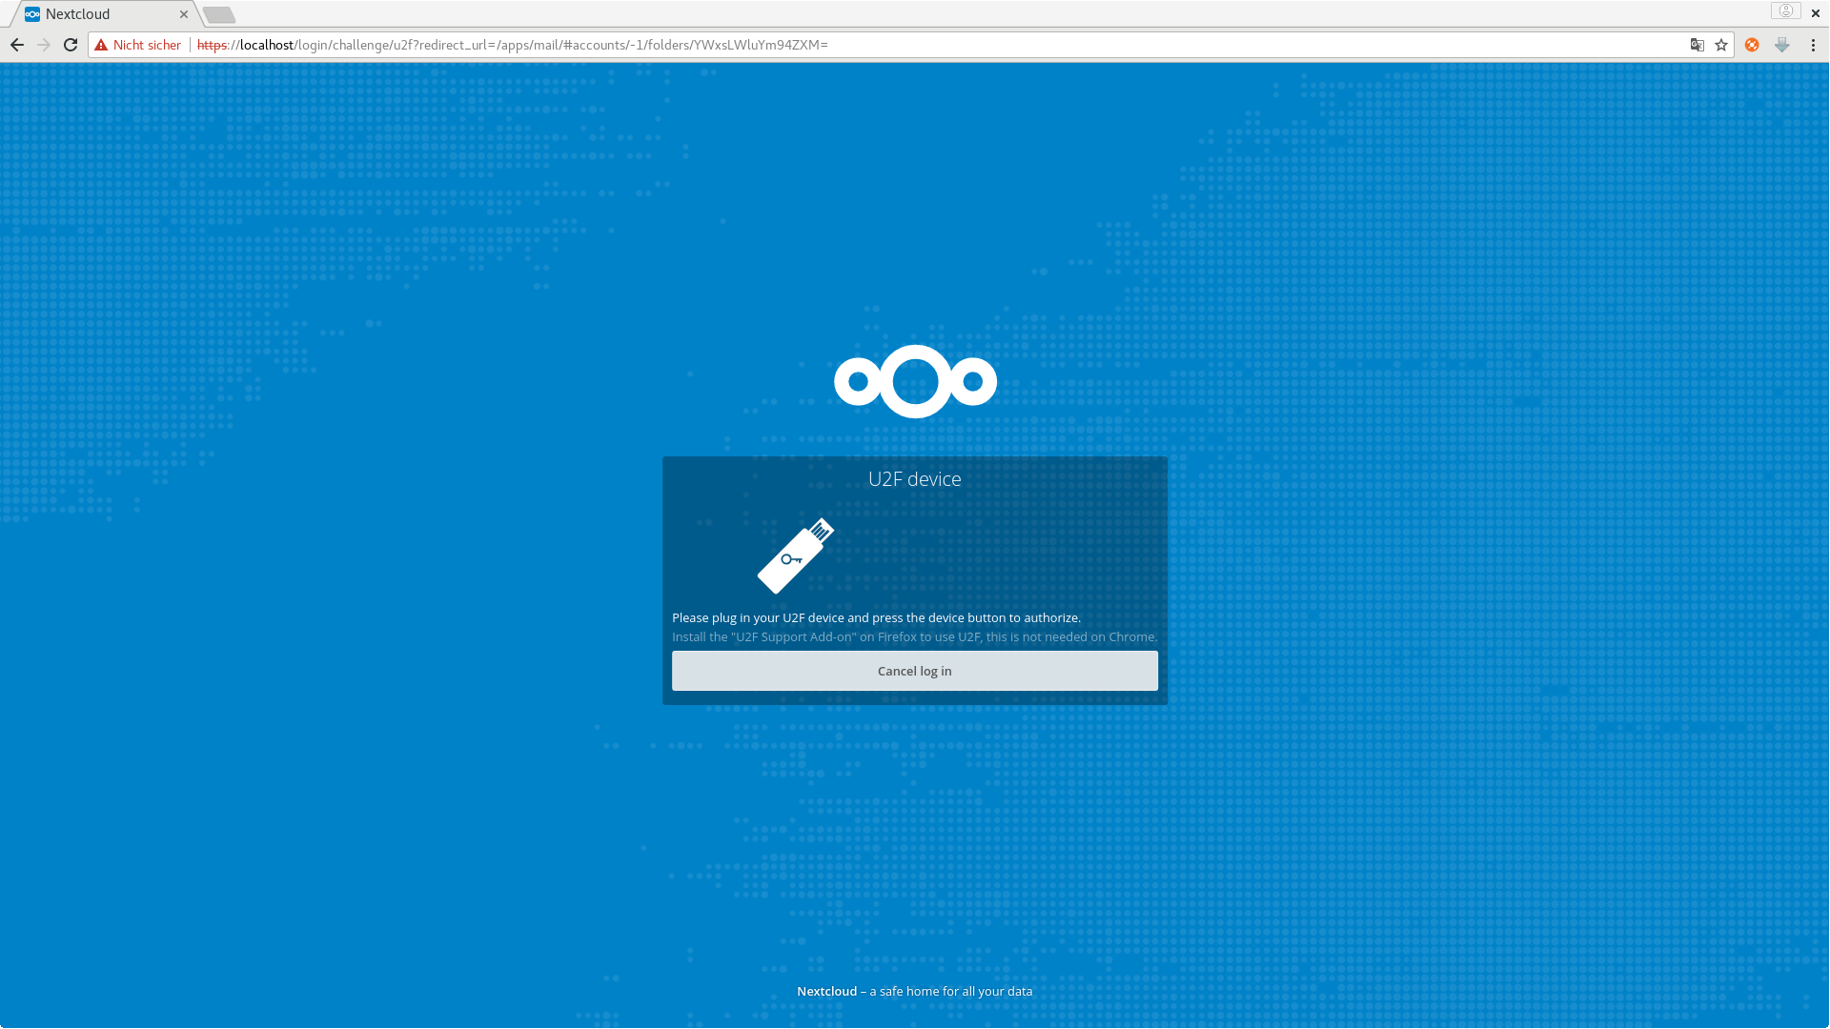
Task: Open the Chrome three-dot menu
Action: click(1813, 45)
